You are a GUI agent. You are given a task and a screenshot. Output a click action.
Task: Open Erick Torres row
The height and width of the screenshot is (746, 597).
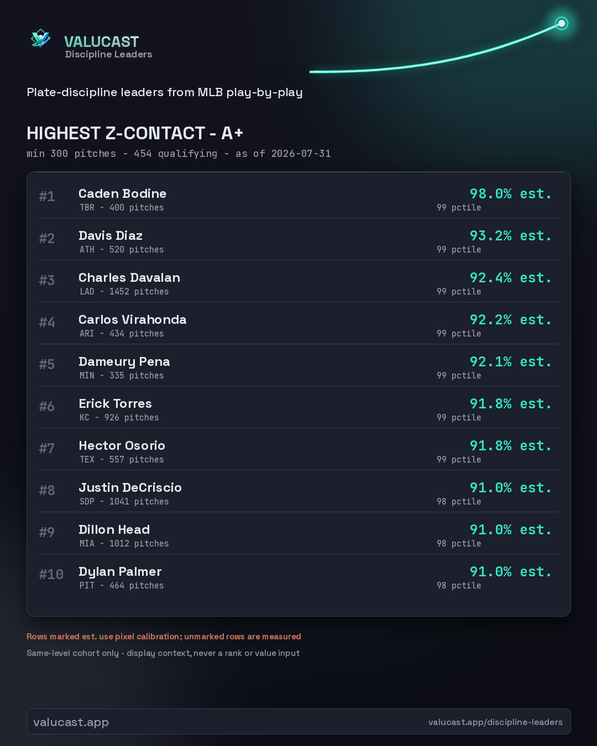point(298,407)
